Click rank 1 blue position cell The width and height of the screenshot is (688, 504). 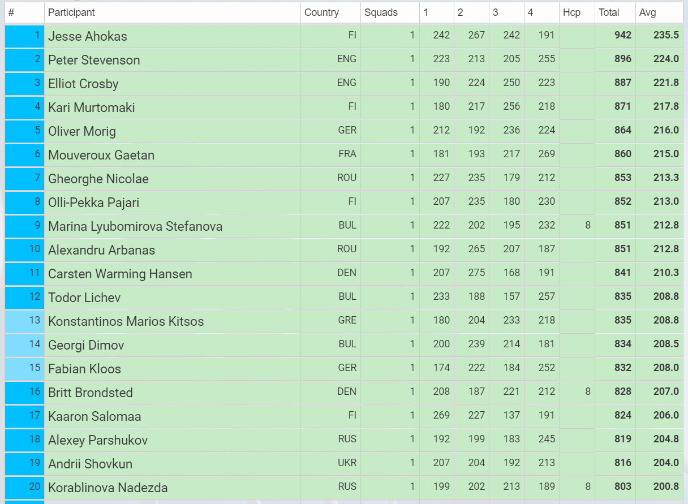[x=24, y=36]
